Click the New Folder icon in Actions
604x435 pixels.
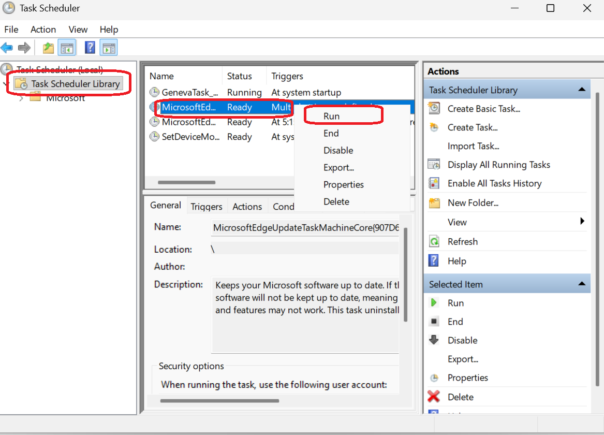click(434, 202)
